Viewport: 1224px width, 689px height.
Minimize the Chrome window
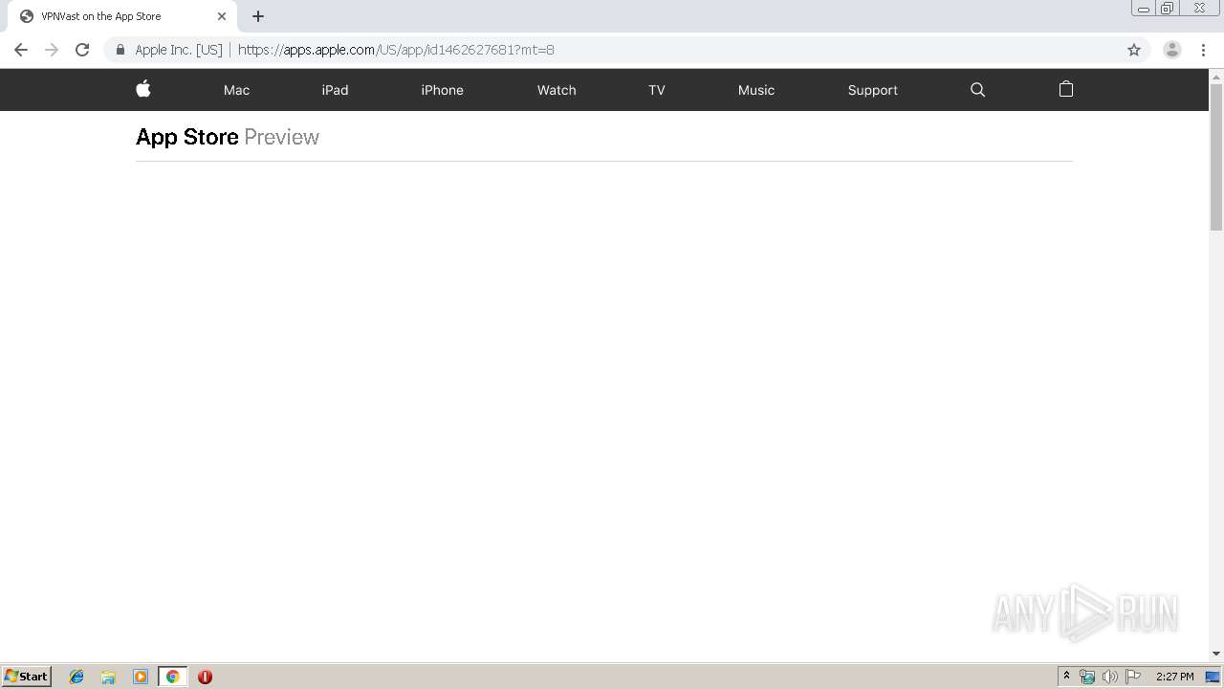(x=1144, y=8)
